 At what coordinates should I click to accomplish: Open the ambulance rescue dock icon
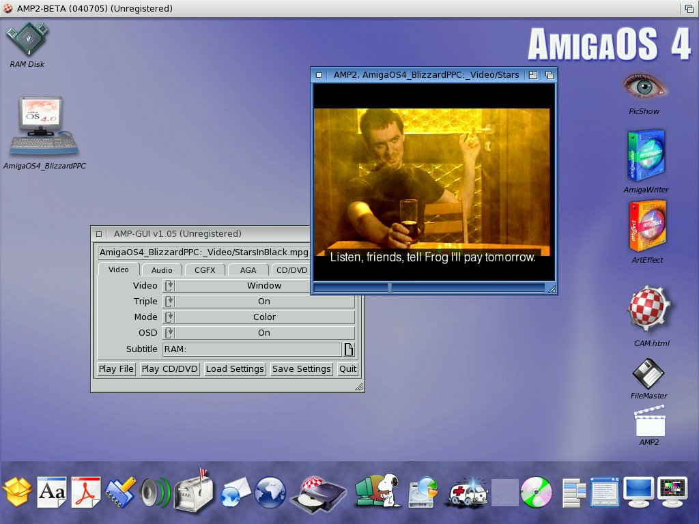(x=468, y=493)
